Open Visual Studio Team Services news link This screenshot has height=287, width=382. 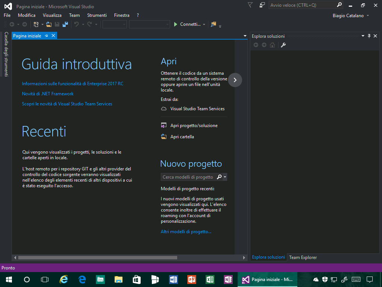[67, 104]
